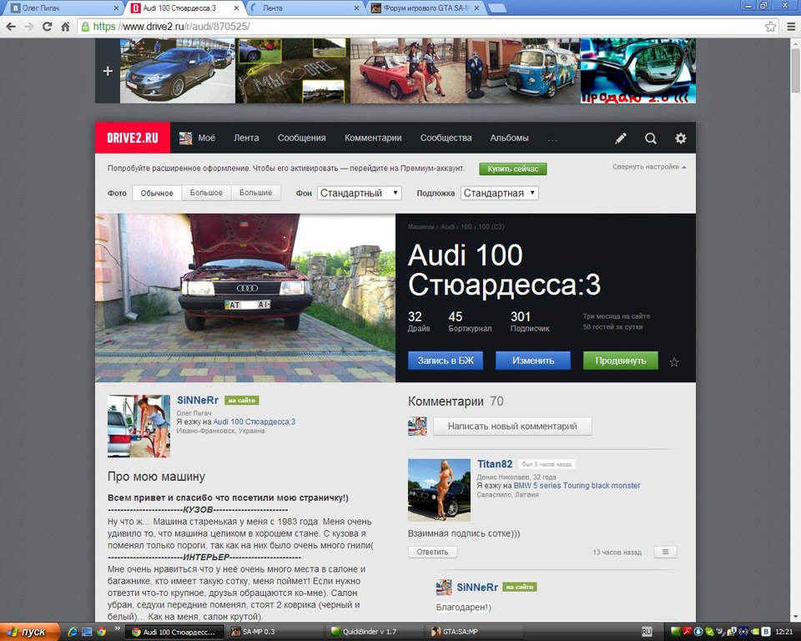Open Titan82 profile link
This screenshot has height=641, width=801.
(x=495, y=464)
